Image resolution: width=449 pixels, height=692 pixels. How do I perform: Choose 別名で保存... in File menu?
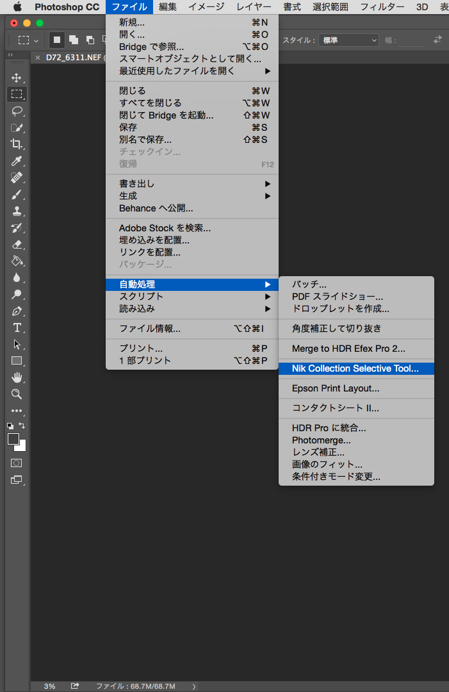pyautogui.click(x=192, y=140)
